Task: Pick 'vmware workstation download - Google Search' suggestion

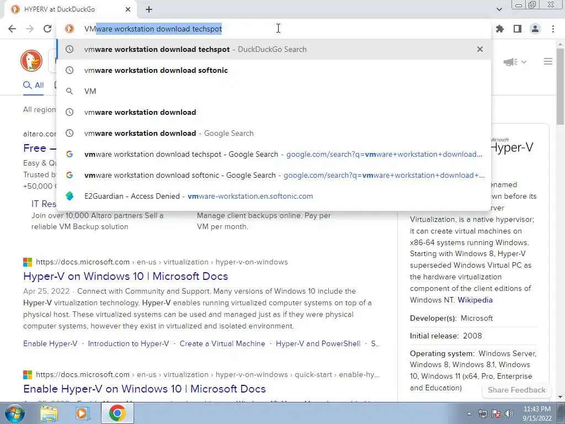Action: tap(274, 133)
